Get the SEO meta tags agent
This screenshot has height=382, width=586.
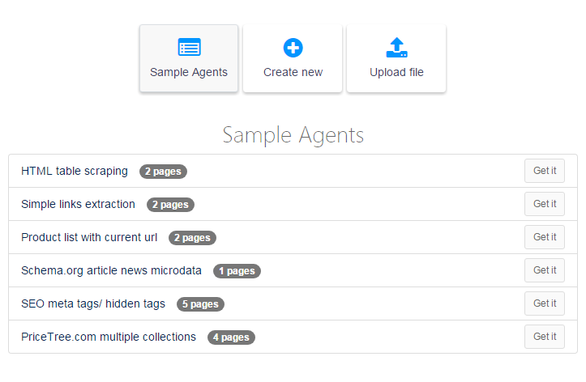coord(545,303)
